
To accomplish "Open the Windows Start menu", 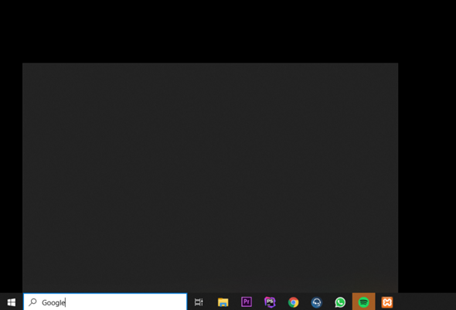I will click(12, 302).
